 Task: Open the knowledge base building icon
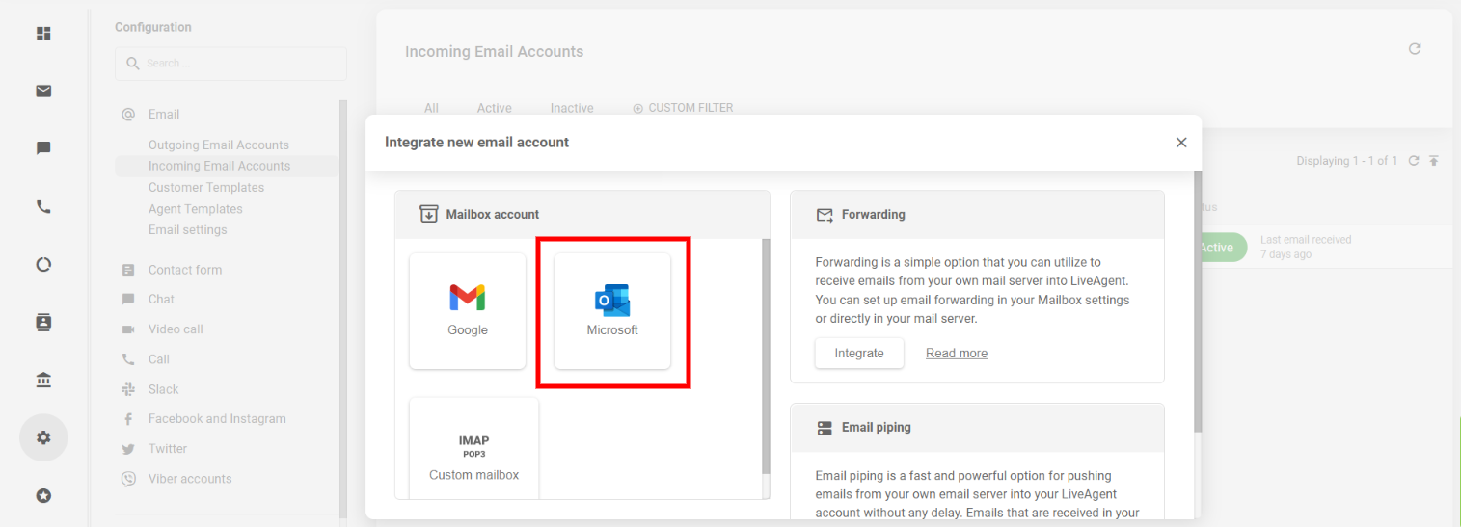43,381
